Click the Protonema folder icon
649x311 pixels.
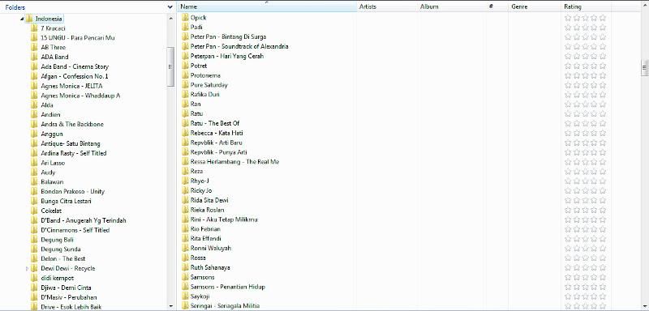point(185,75)
